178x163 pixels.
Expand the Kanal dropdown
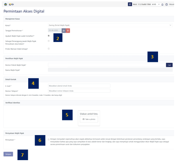click(x=110, y=25)
